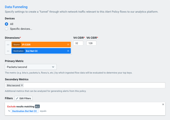Remove the Source IP/CIDR dimension
The width and height of the screenshot is (170, 120).
pyautogui.click(x=68, y=45)
